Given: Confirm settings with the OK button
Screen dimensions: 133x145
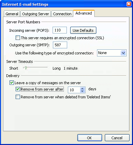Looking at the screenshot, I should point(90,138).
